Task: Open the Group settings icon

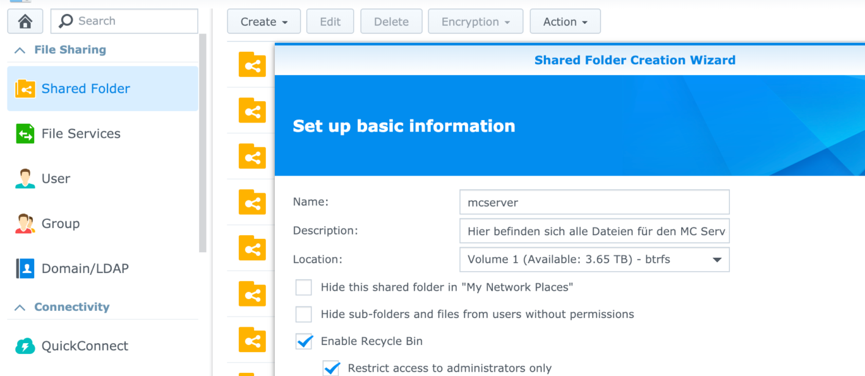Action: coord(24,223)
